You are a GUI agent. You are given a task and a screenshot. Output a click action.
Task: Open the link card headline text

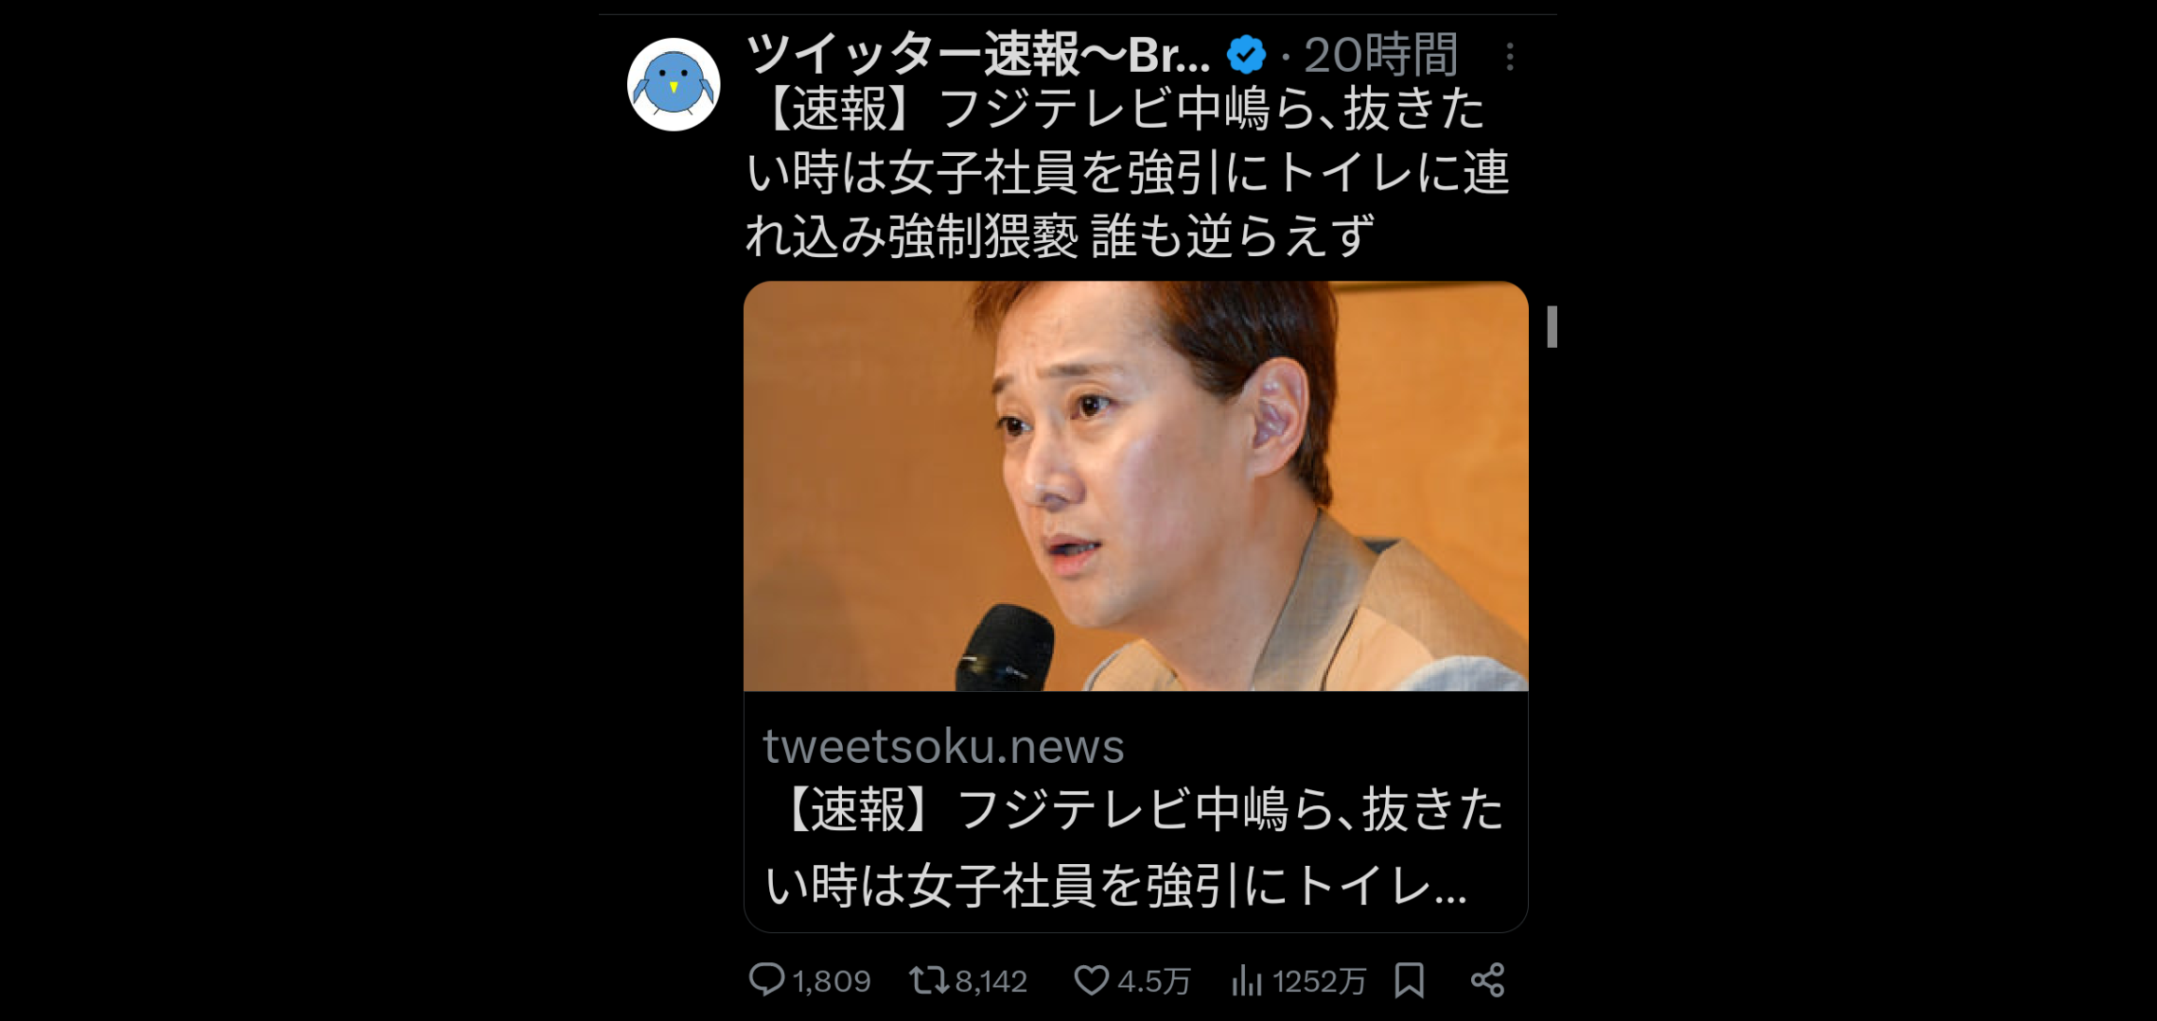[1134, 848]
